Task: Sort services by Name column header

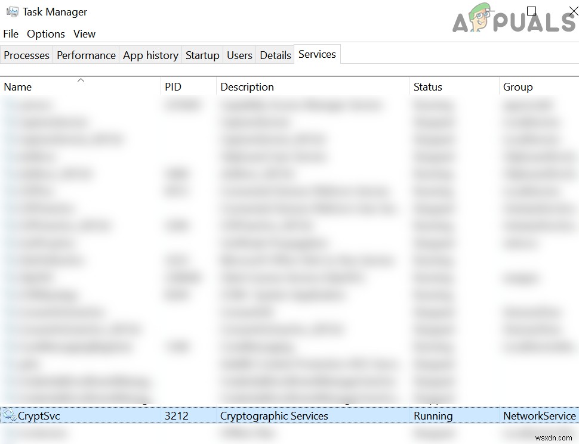Action: coord(81,86)
